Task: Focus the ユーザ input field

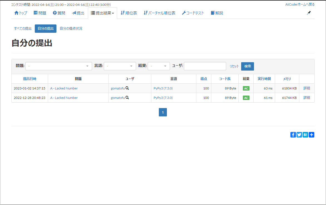Action: (x=205, y=66)
